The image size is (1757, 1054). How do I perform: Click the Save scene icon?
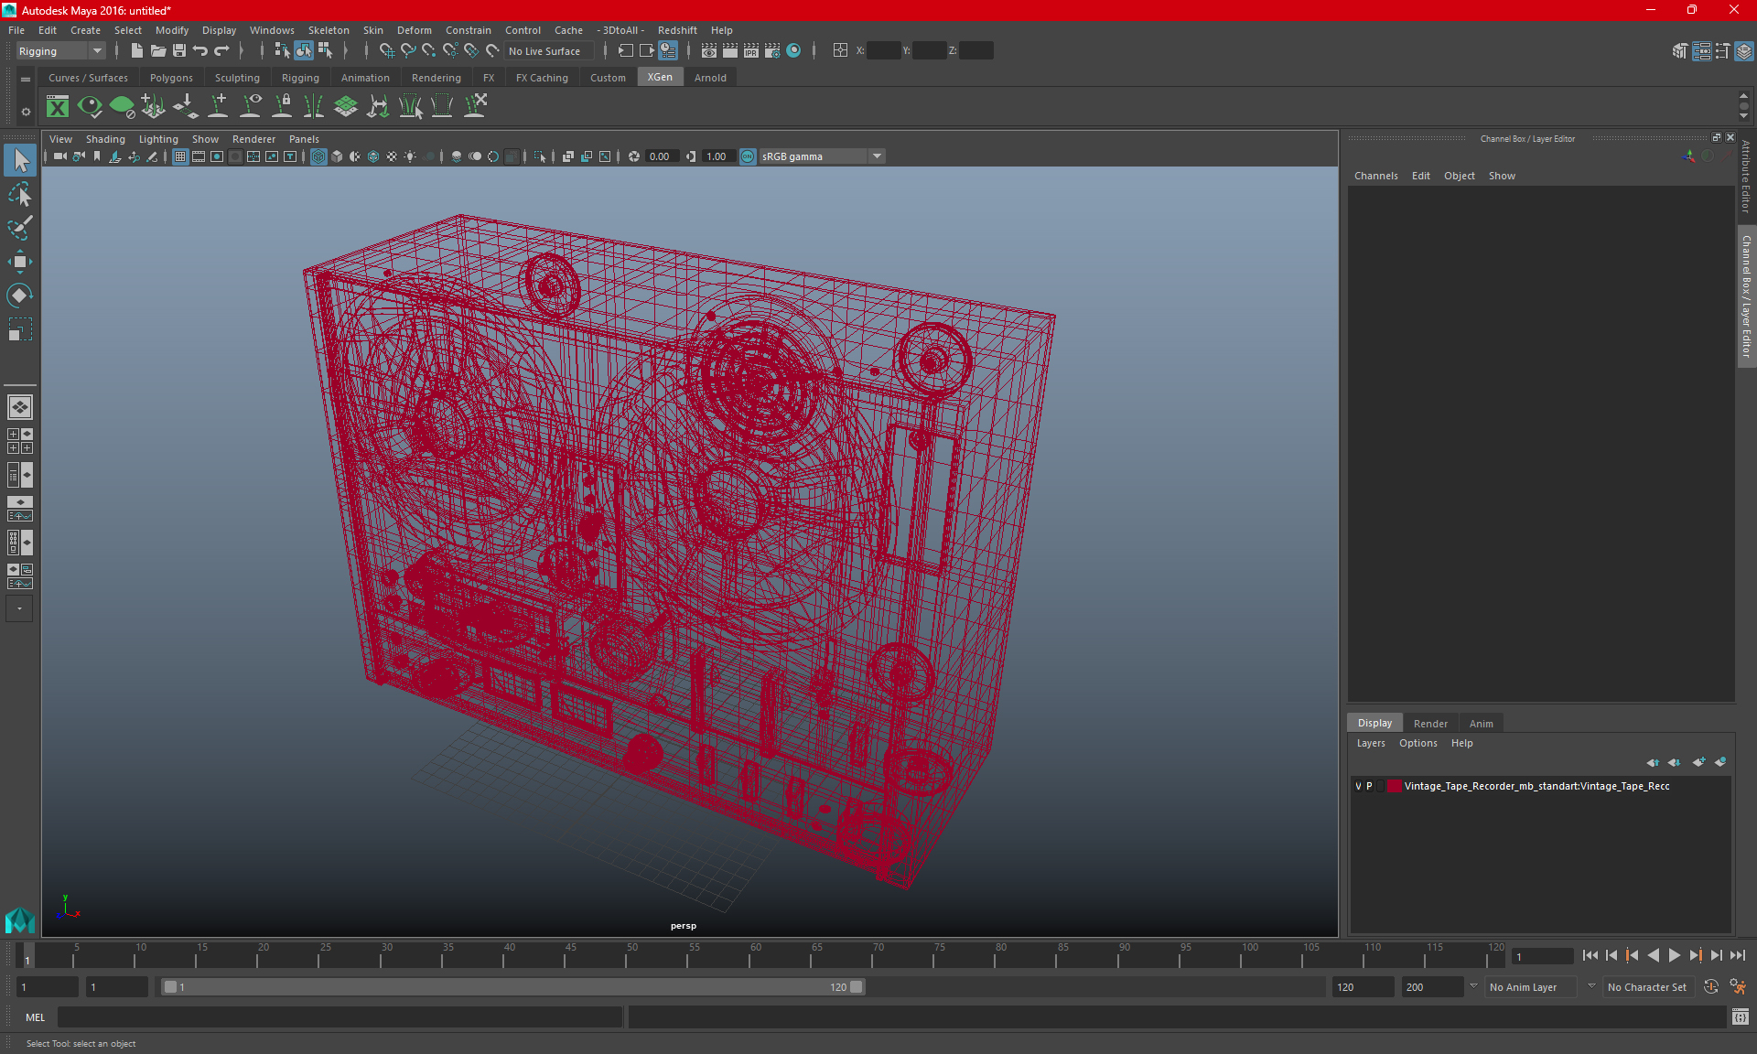click(x=179, y=51)
